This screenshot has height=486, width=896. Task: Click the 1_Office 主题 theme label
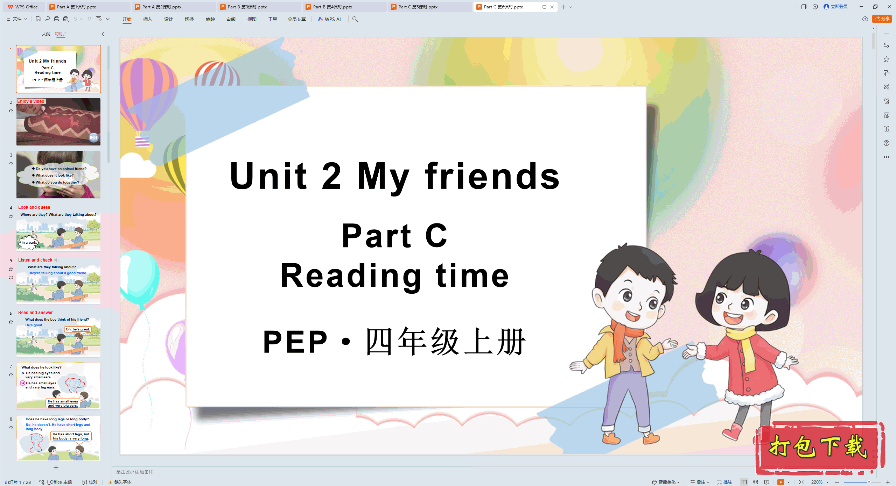coord(56,482)
